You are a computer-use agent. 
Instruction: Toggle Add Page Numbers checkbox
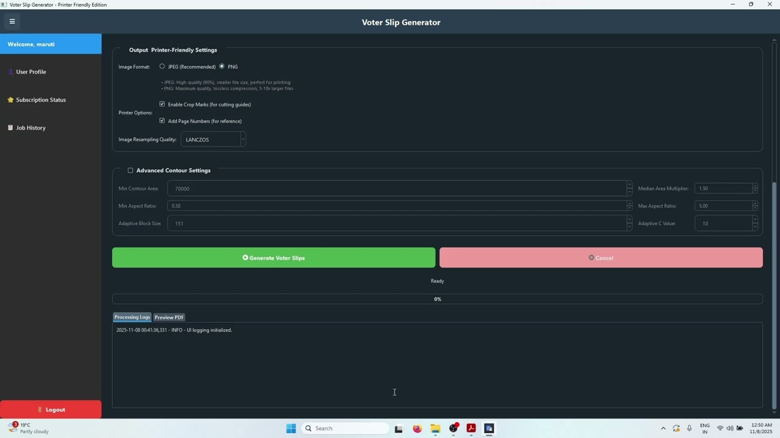pyautogui.click(x=162, y=120)
